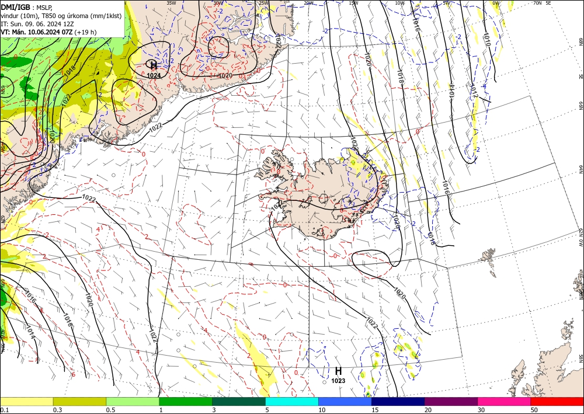Click the "(+19 h)" forecast offset text
Screen dimensions: 584x414
[85, 32]
